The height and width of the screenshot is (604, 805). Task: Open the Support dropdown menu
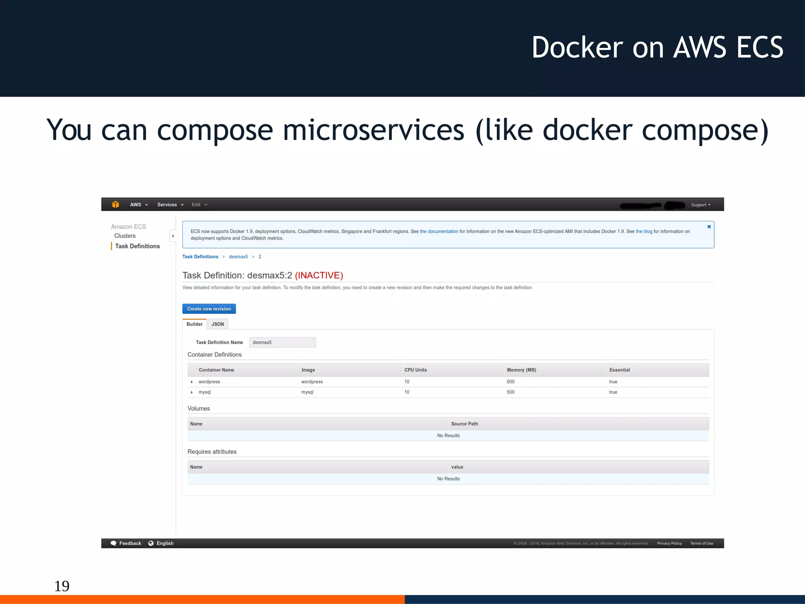[x=700, y=205]
